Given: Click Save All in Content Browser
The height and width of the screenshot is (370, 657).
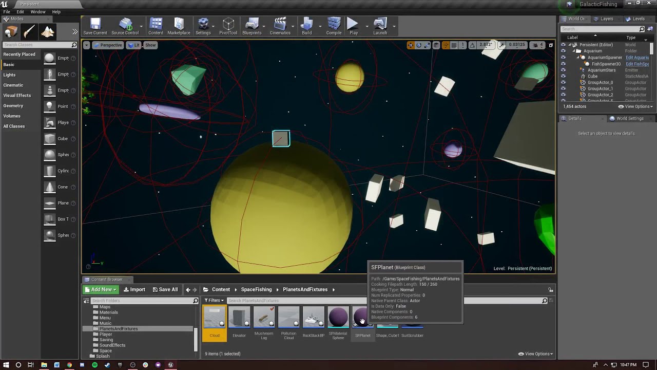Looking at the screenshot, I should [x=165, y=289].
